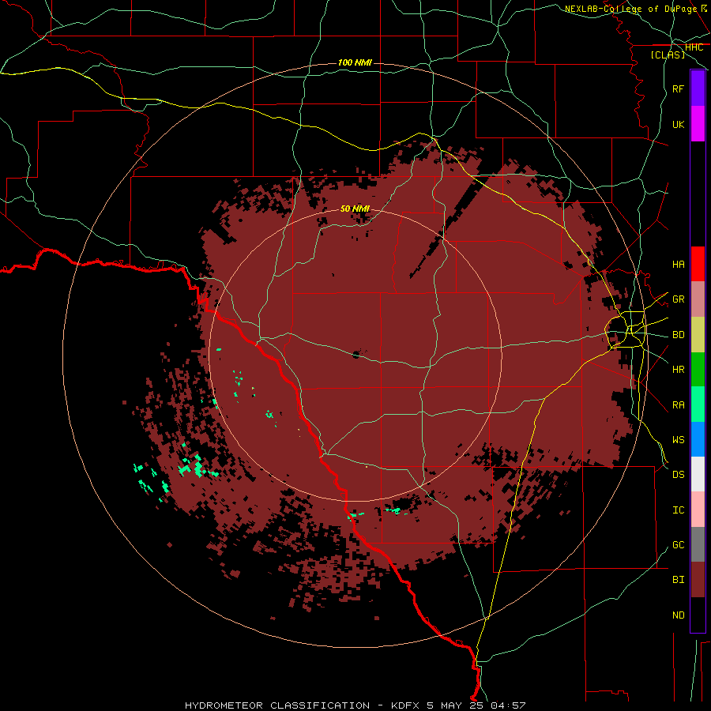The height and width of the screenshot is (711, 711).
Task: Click the '[CLAS]' units label
Action: pyautogui.click(x=668, y=55)
